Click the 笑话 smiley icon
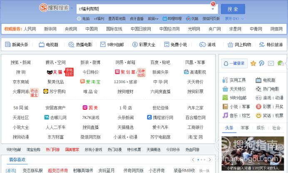The width and height of the screenshot is (288, 173). (258, 115)
